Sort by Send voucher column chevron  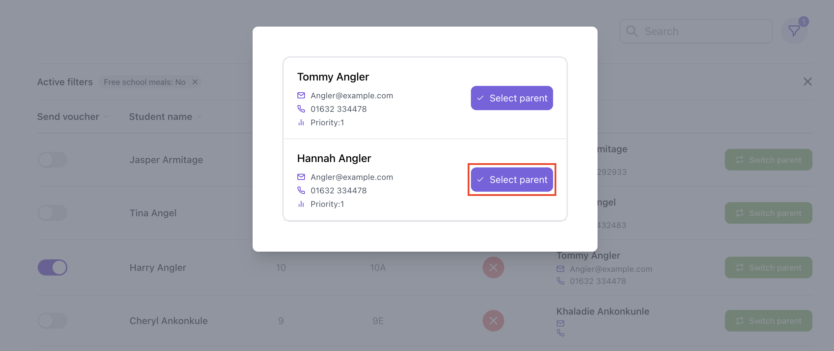point(106,117)
